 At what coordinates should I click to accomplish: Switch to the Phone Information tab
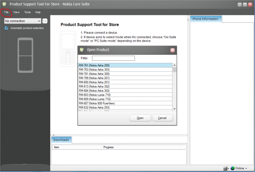click(206, 19)
